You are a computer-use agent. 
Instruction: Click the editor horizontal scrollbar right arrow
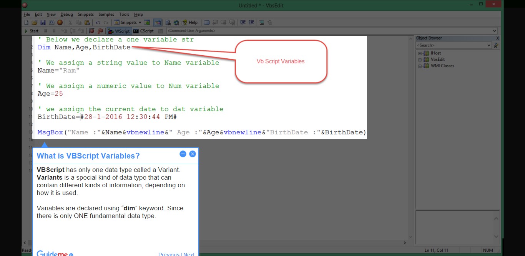[x=405, y=243]
